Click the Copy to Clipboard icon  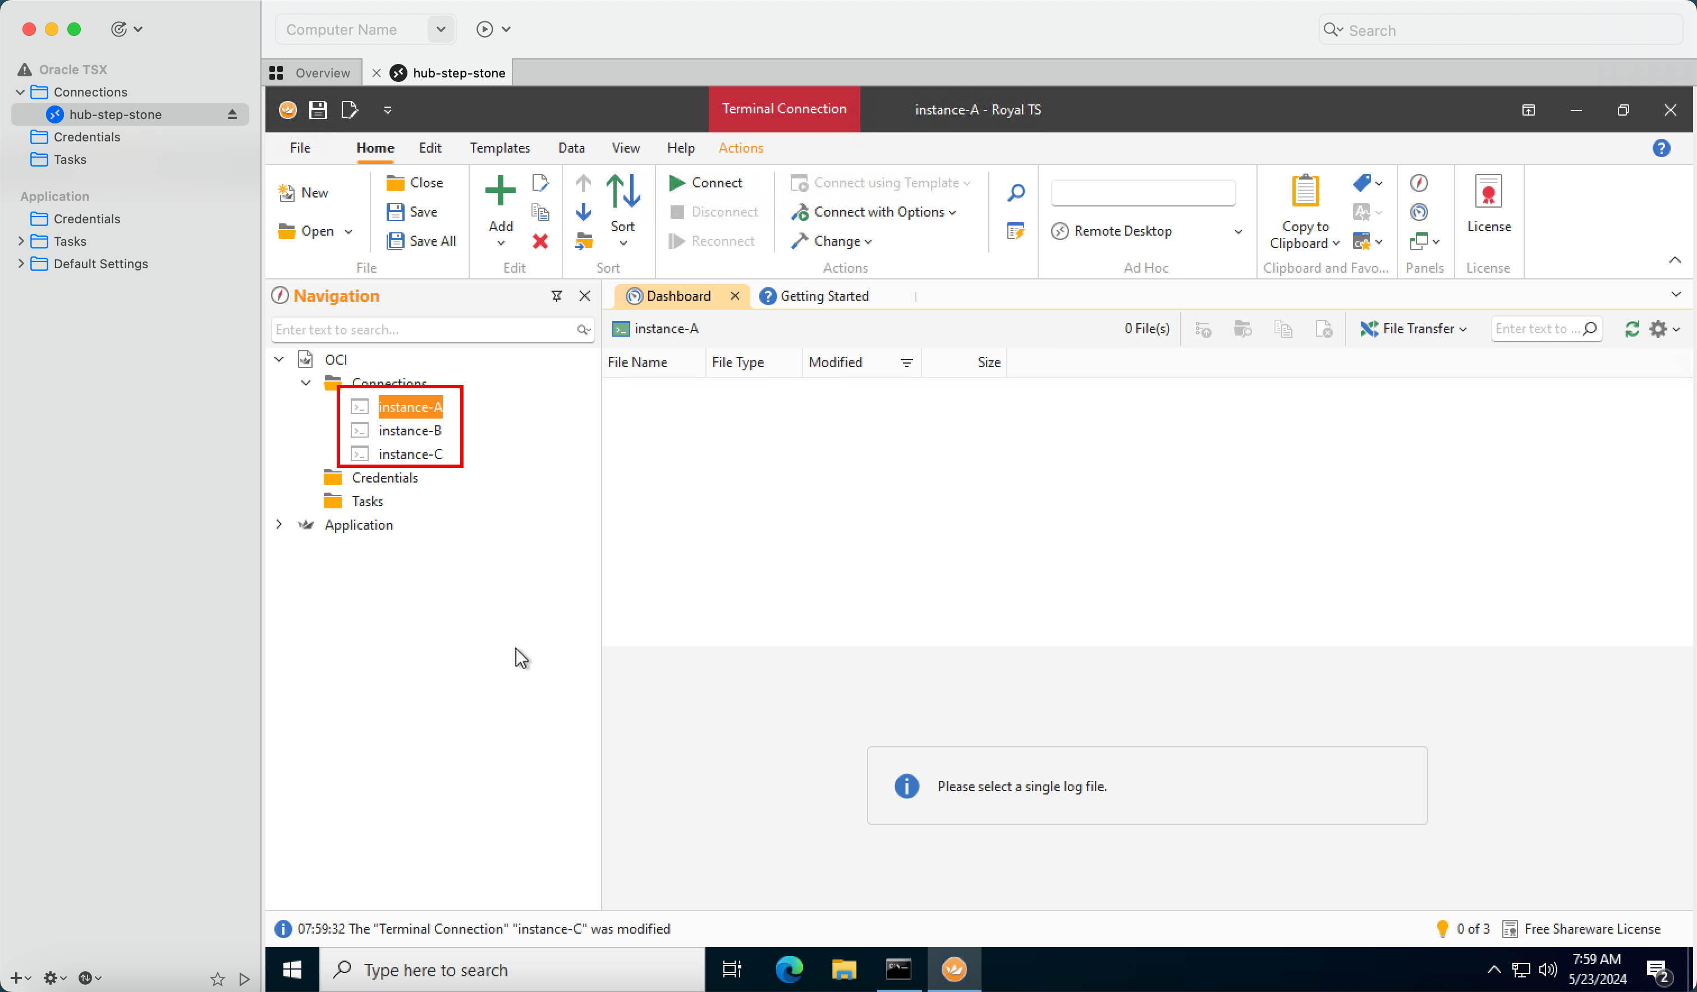click(1304, 191)
